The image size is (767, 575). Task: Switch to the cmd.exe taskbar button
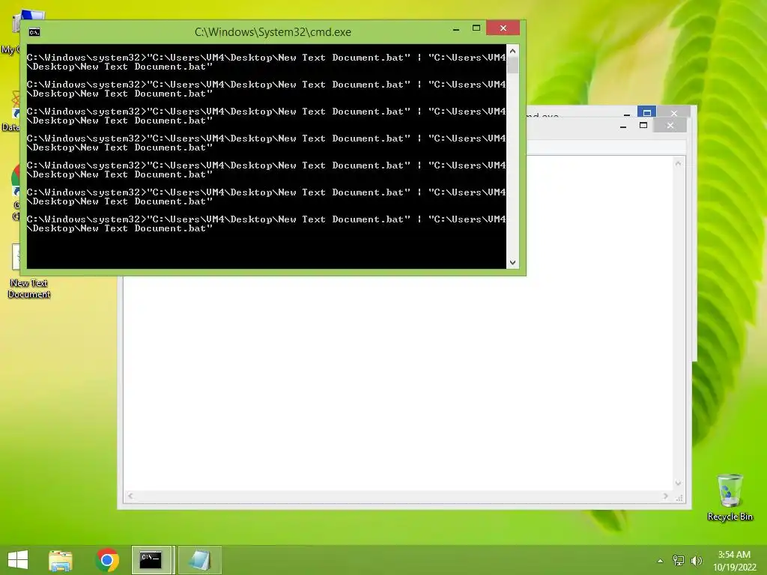point(151,560)
